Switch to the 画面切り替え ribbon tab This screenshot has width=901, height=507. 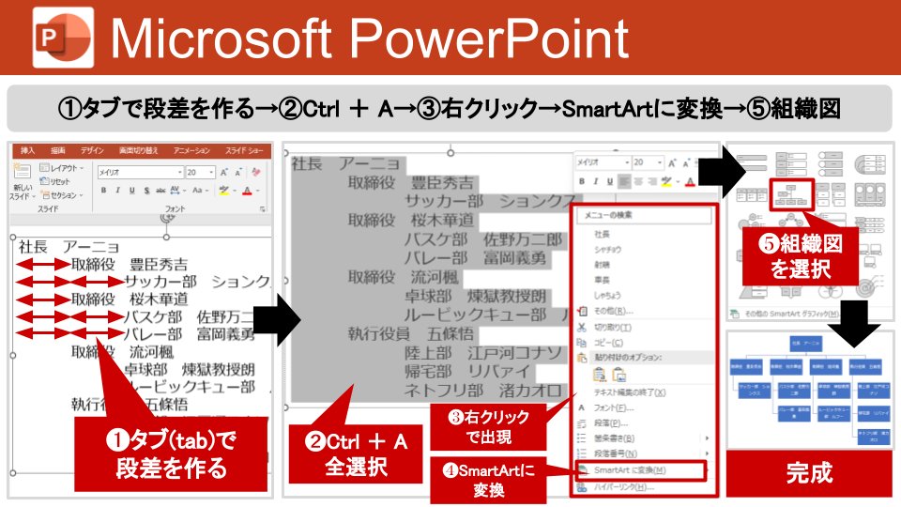pos(139,150)
